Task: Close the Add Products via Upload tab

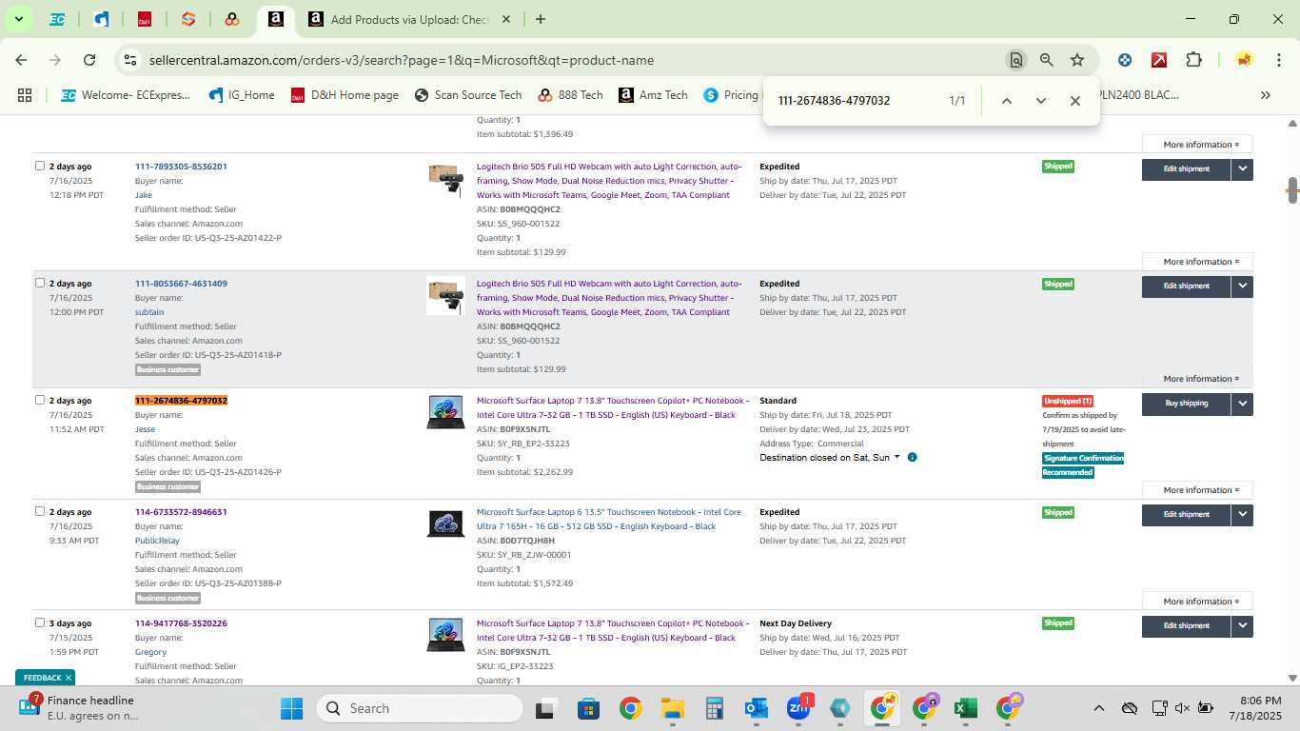Action: tap(505, 19)
